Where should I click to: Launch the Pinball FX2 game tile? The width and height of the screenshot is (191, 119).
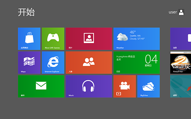pyautogui.click(x=181, y=62)
